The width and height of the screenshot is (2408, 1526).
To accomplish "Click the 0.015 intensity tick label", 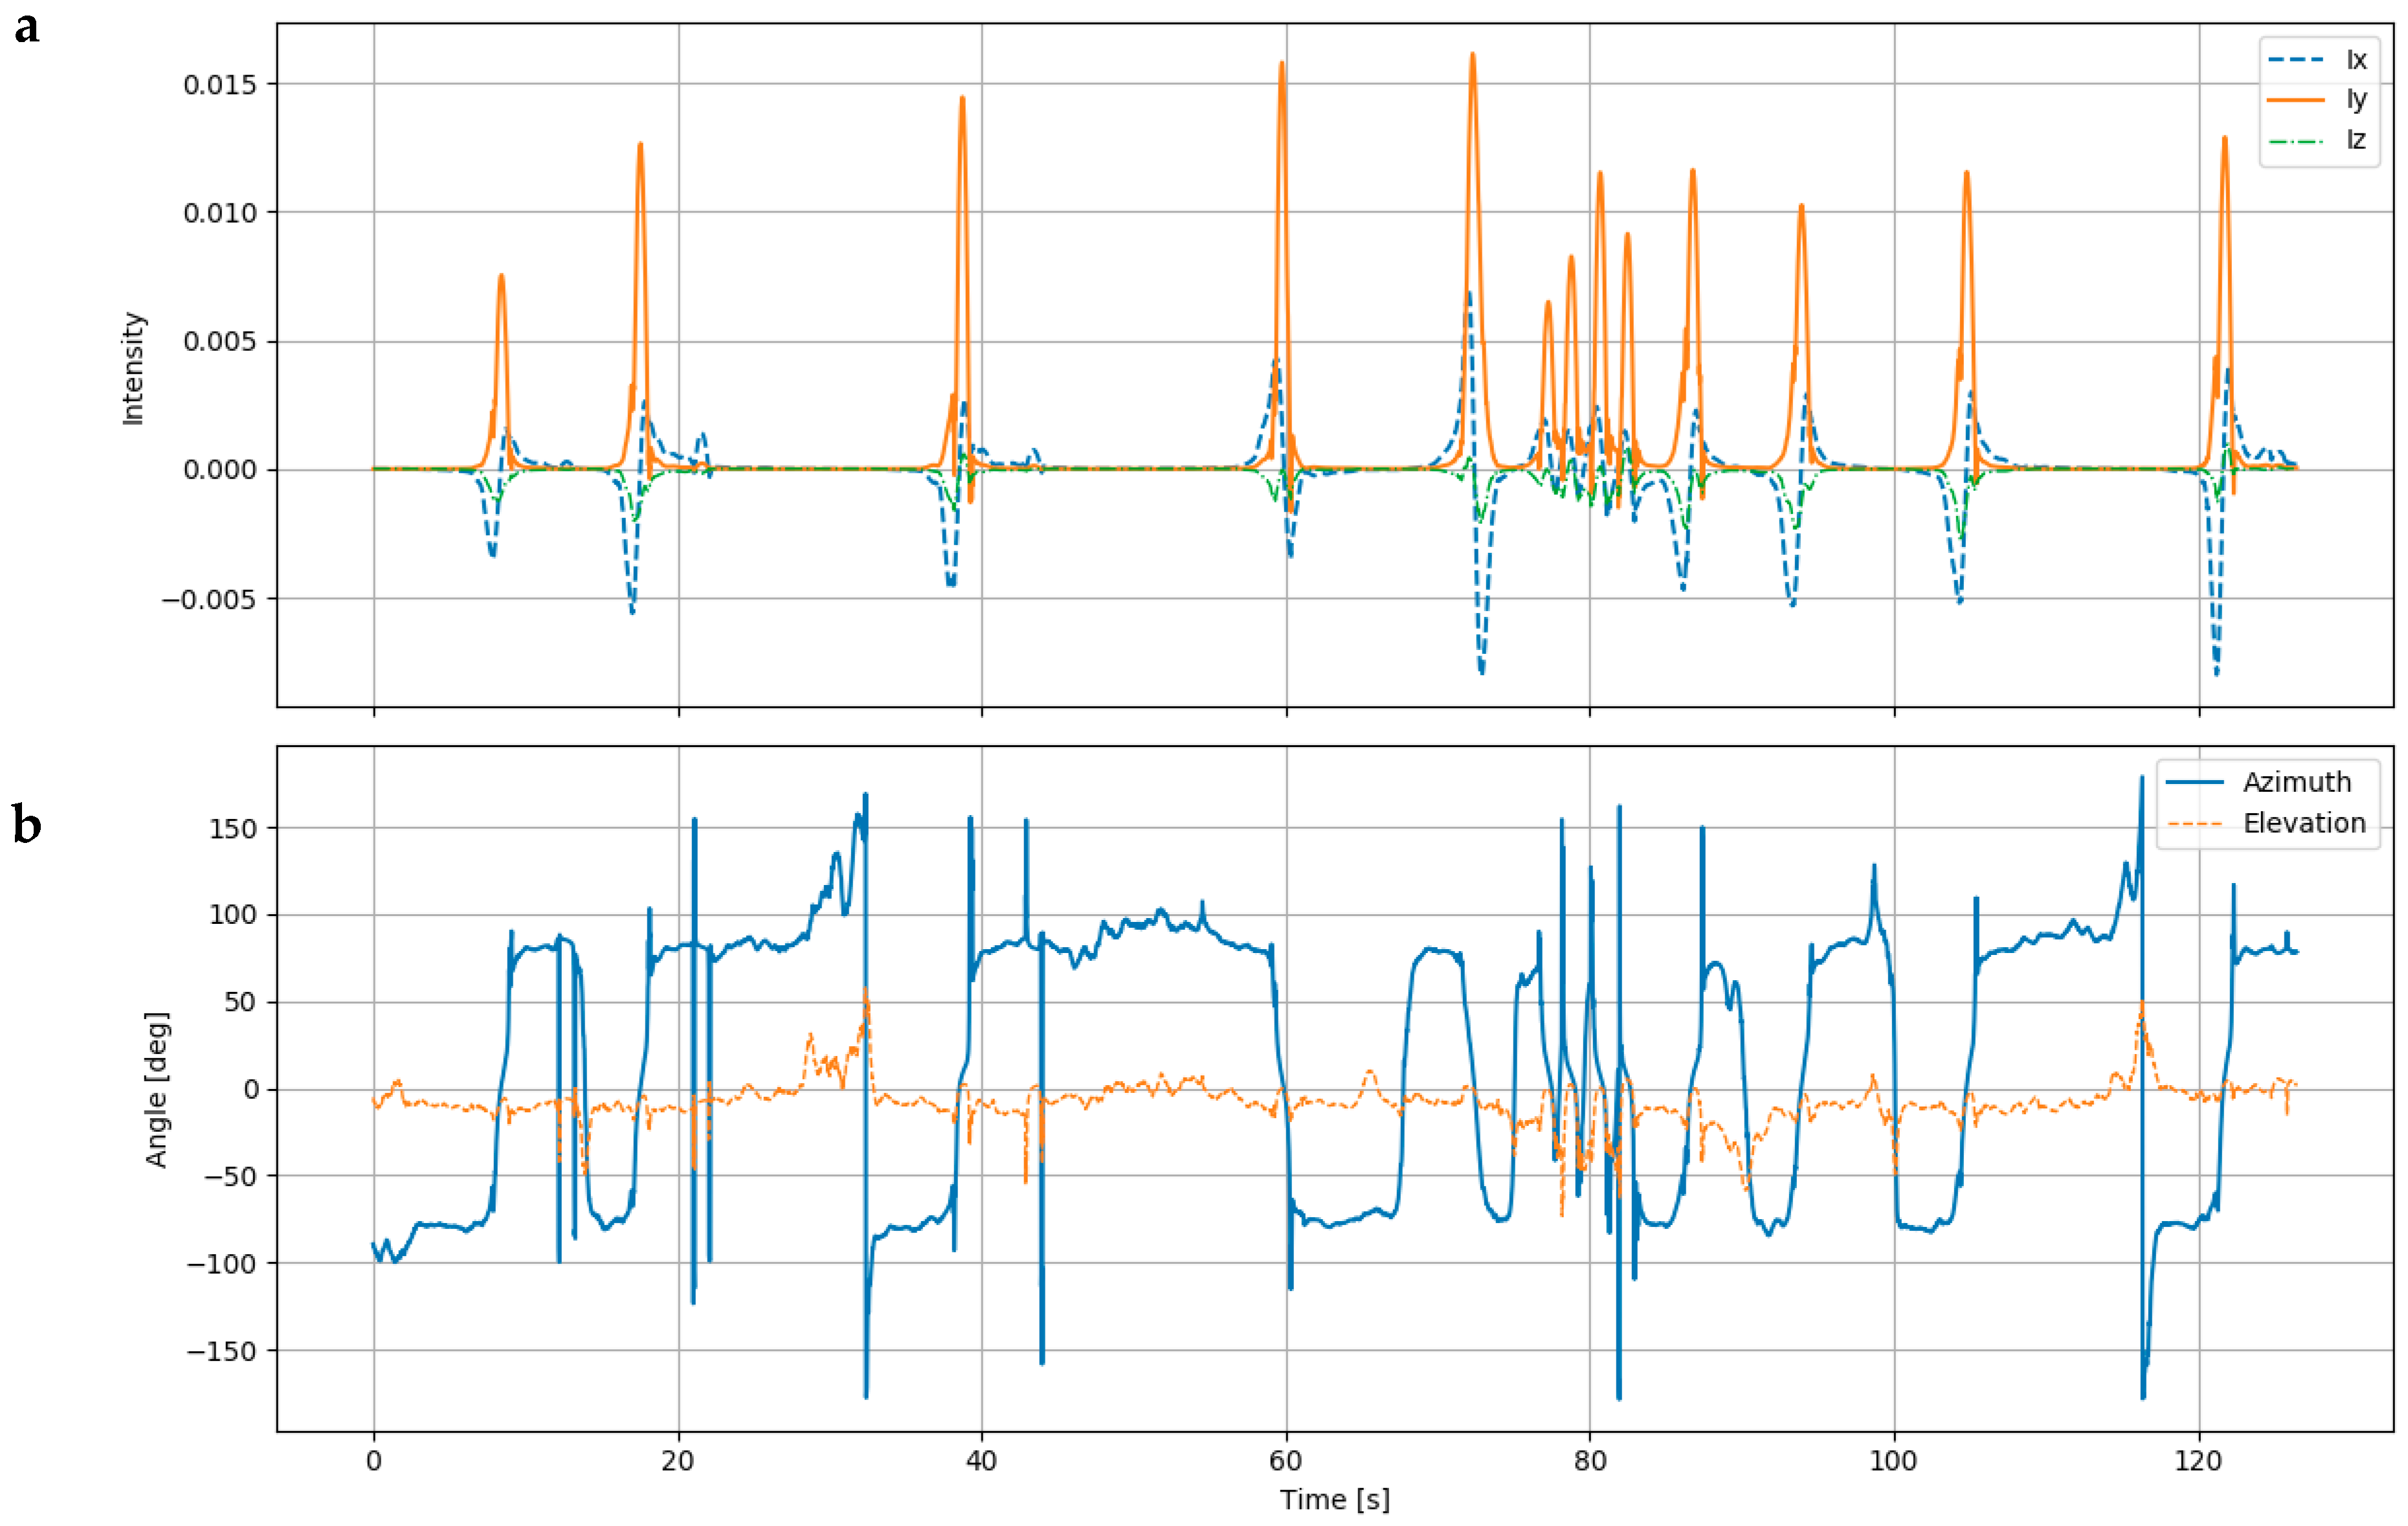I will coord(219,85).
